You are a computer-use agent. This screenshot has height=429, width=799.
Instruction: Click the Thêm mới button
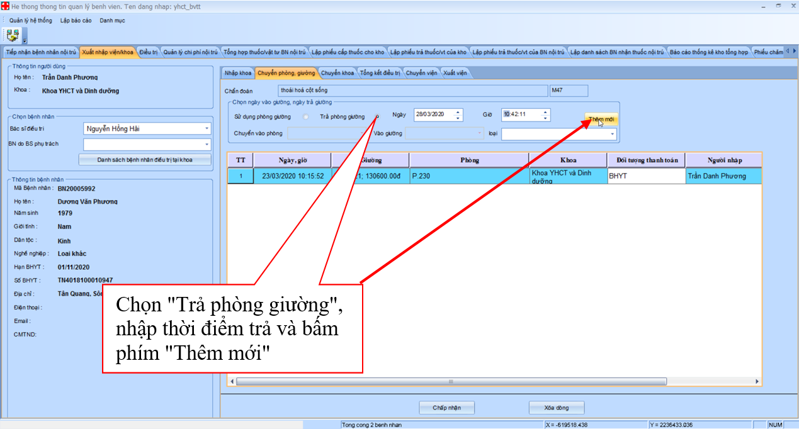coord(601,119)
